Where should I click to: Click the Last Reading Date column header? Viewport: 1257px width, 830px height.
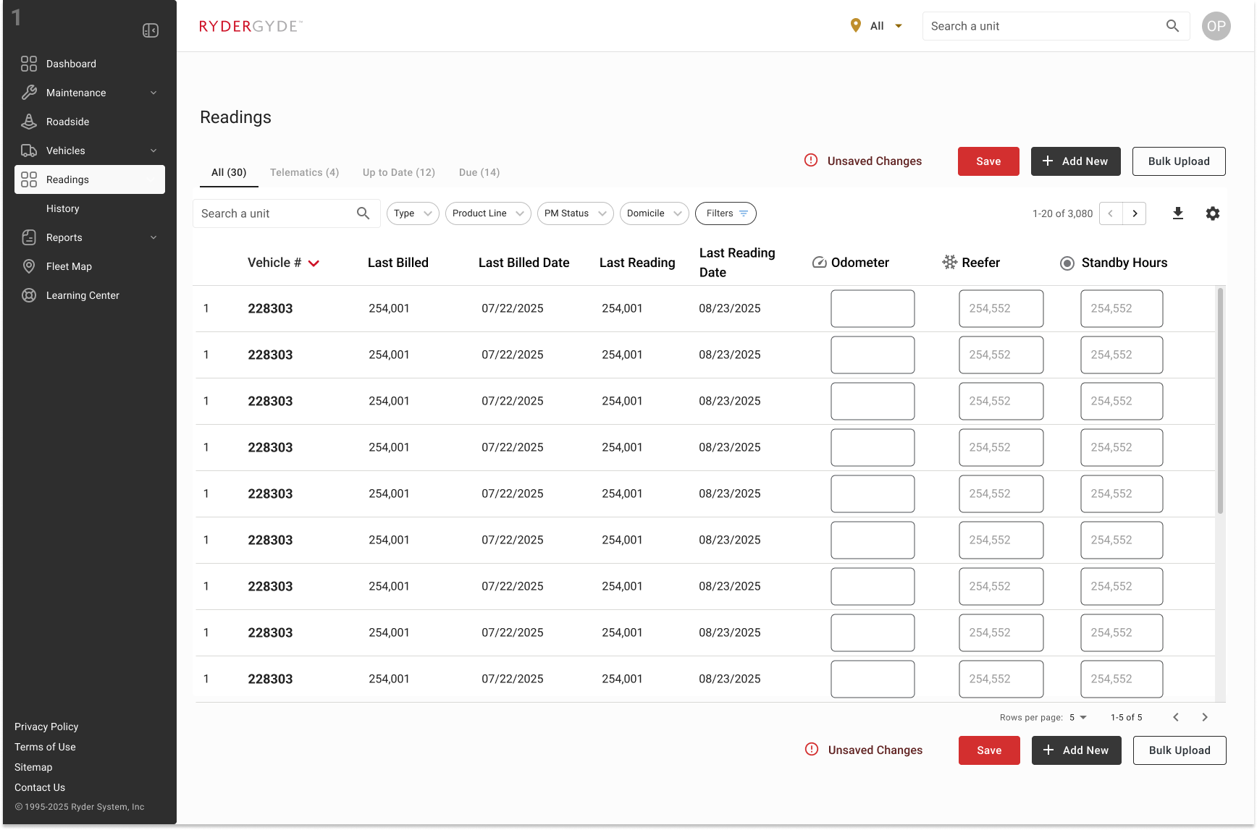737,263
